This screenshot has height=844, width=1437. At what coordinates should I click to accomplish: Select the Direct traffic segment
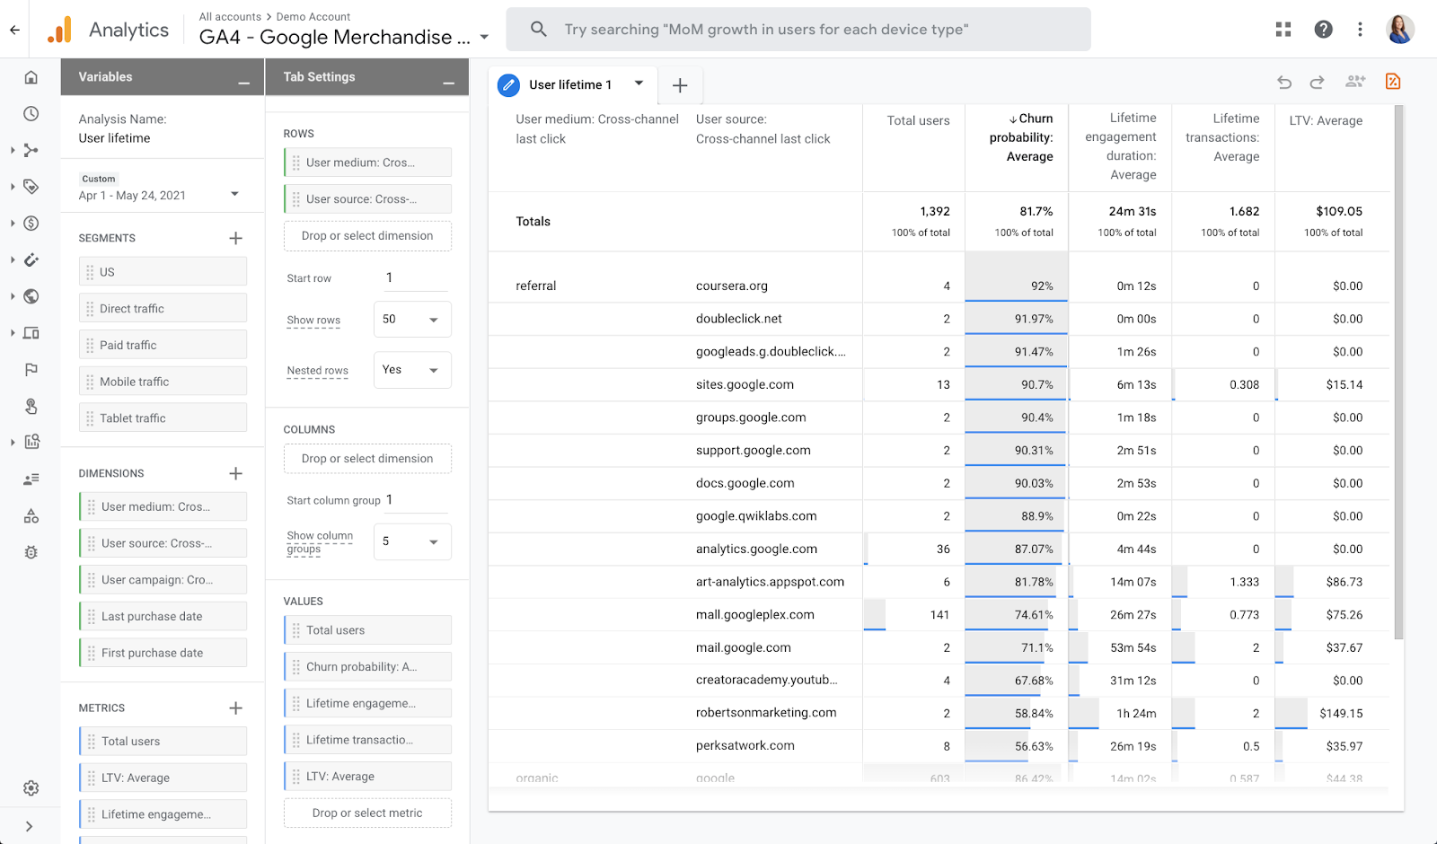[163, 308]
